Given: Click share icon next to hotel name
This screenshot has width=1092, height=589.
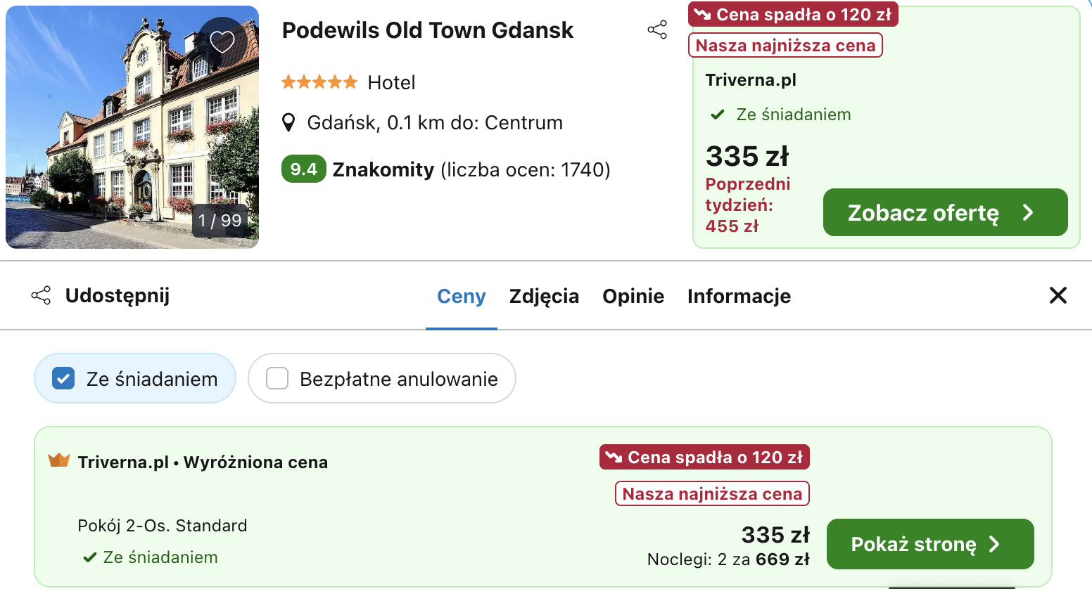Looking at the screenshot, I should coord(657,30).
